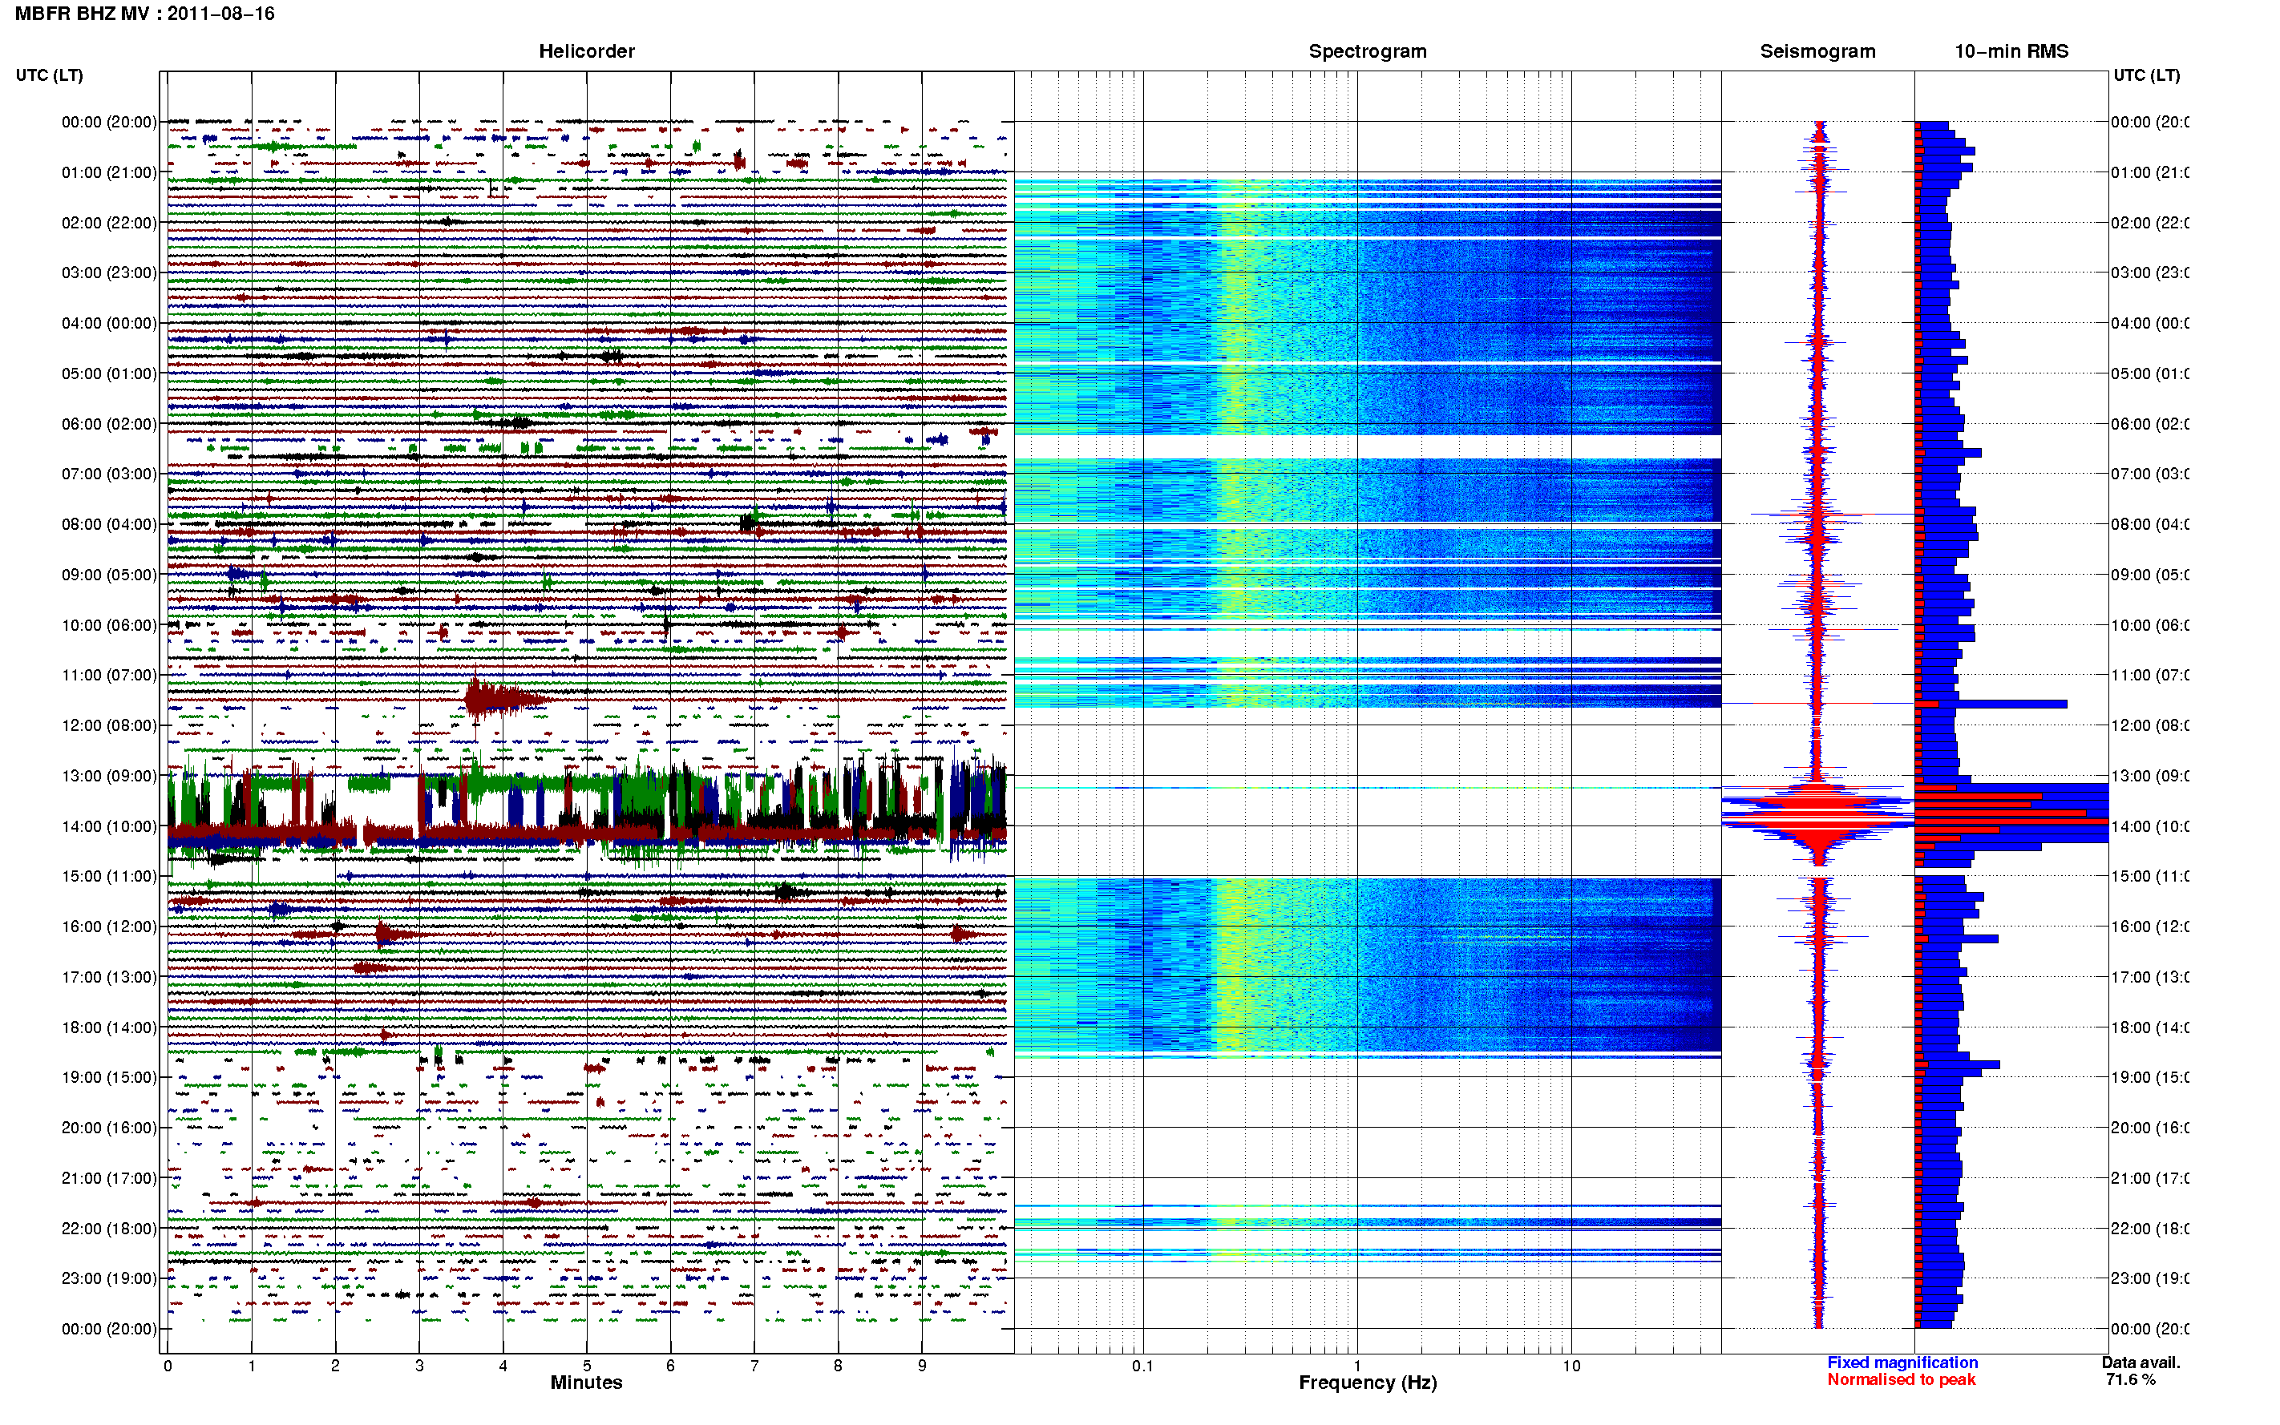The height and width of the screenshot is (1425, 2280).
Task: Click left-axis time label 07:00 (03:00)
Action: point(109,474)
